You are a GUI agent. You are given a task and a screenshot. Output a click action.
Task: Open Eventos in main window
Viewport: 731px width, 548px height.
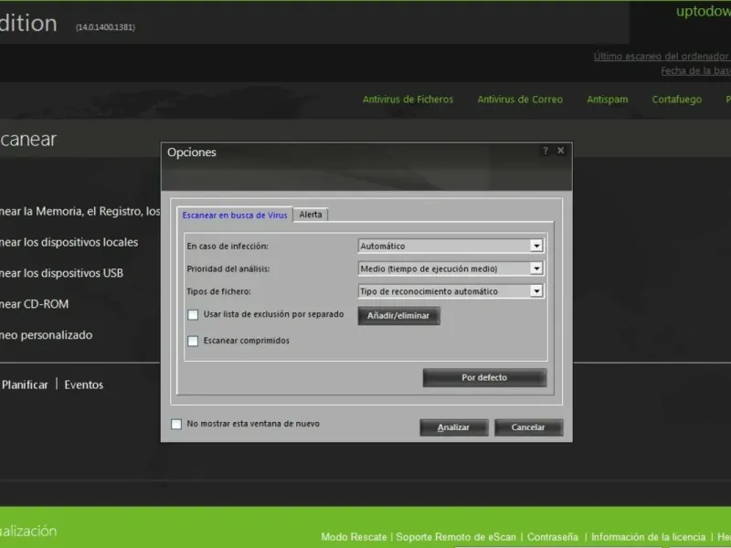click(x=84, y=385)
